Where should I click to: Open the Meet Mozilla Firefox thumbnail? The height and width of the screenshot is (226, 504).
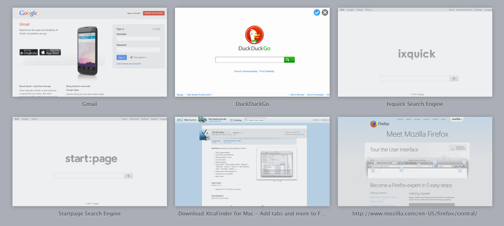click(x=415, y=162)
